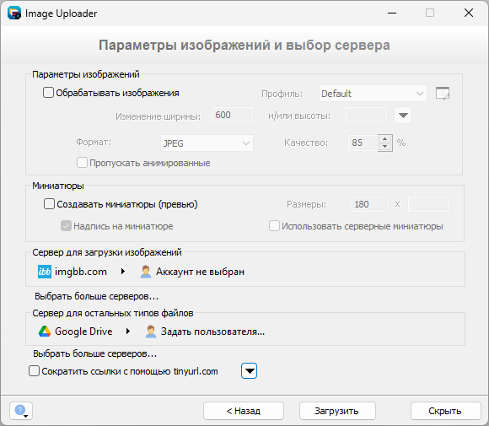Open the tinyurl.com shortener dropdown arrow
This screenshot has width=489, height=426.
[x=249, y=371]
